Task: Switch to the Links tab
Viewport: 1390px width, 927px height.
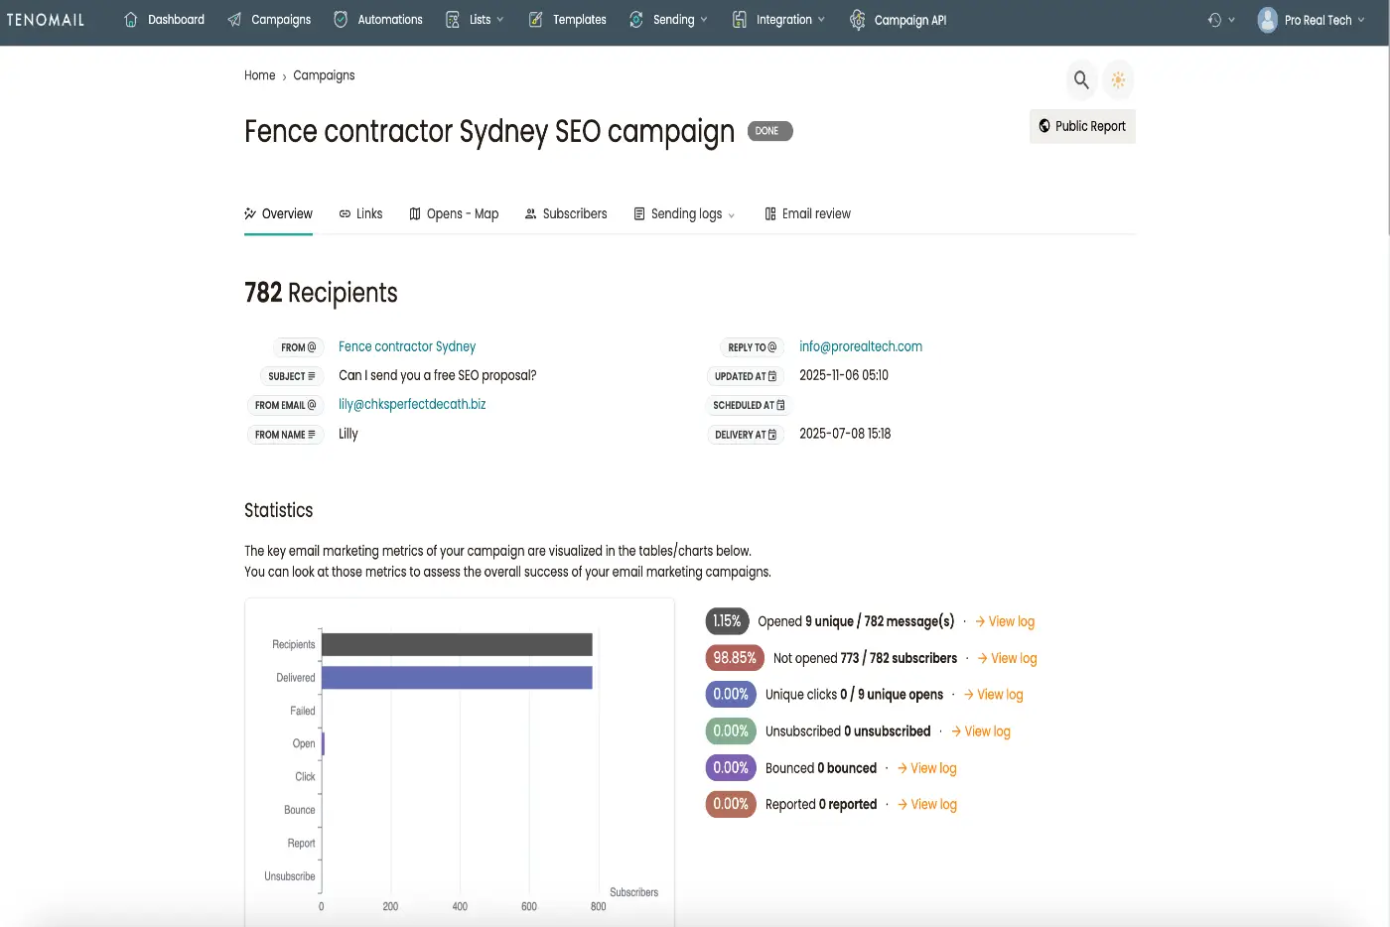Action: (x=360, y=213)
